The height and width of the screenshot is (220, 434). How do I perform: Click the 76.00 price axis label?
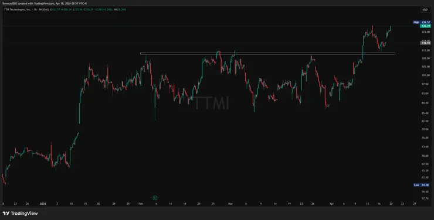[x=426, y=137]
